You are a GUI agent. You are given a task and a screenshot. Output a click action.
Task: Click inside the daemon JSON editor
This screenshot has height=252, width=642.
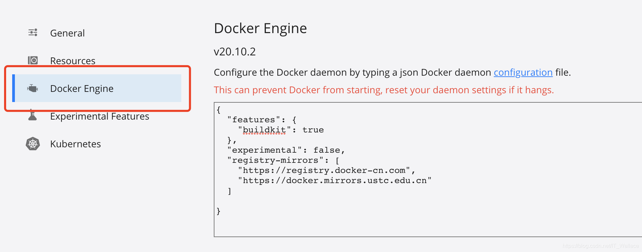pos(428,169)
